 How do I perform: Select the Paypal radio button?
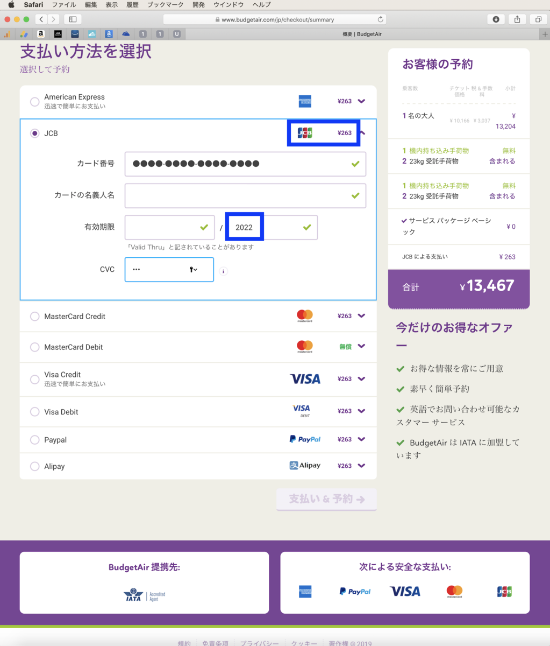pyautogui.click(x=35, y=440)
